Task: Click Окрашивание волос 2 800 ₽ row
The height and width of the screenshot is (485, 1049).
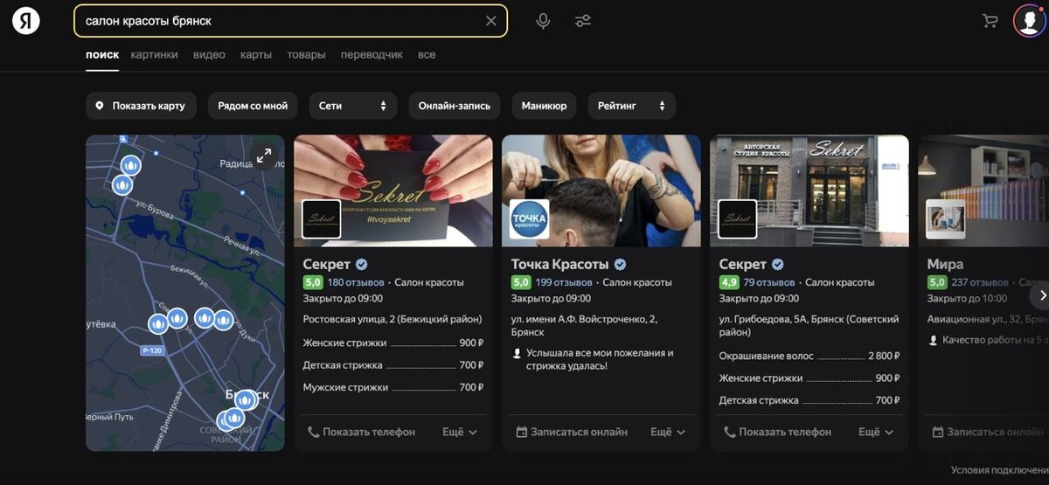Action: click(x=809, y=356)
